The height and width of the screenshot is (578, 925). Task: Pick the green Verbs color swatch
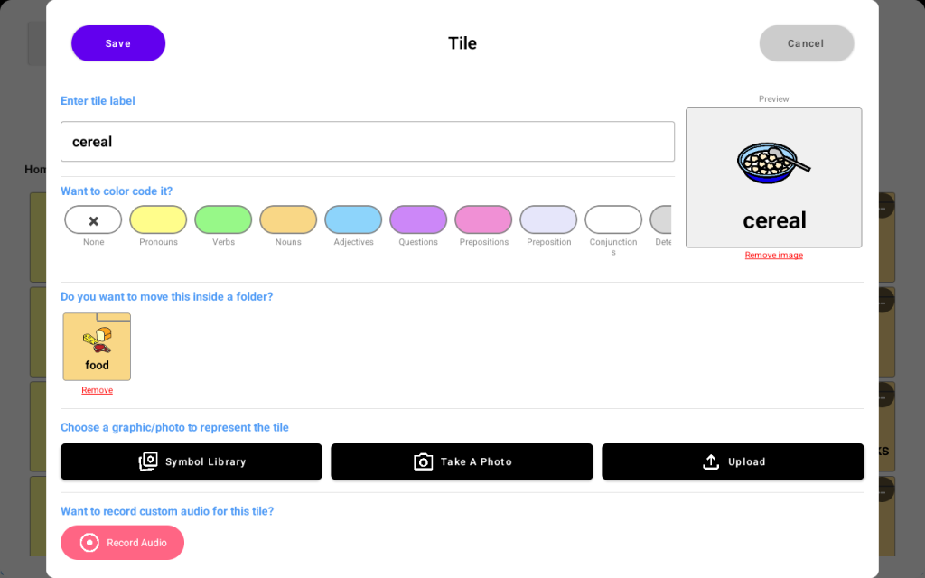(223, 219)
